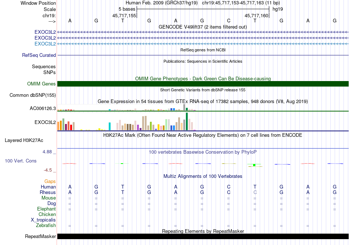This screenshot has width=349, height=245.
Task: Click the Multiz Alignments of 100 Vertebrates title
Action: [x=203, y=176]
